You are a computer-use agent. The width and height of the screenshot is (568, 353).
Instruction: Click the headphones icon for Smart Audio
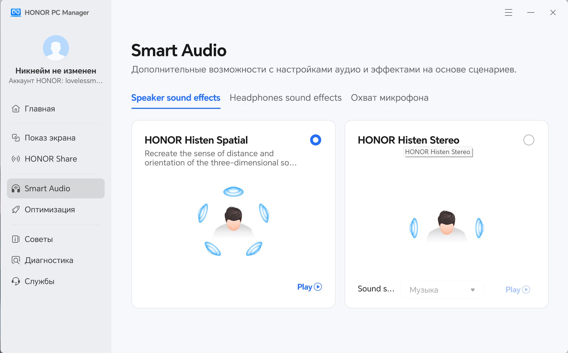coord(16,188)
